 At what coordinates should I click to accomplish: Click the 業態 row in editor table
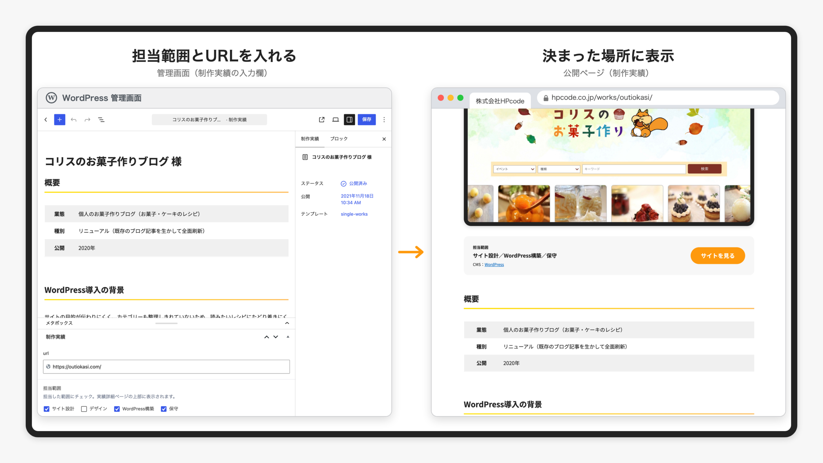click(166, 214)
